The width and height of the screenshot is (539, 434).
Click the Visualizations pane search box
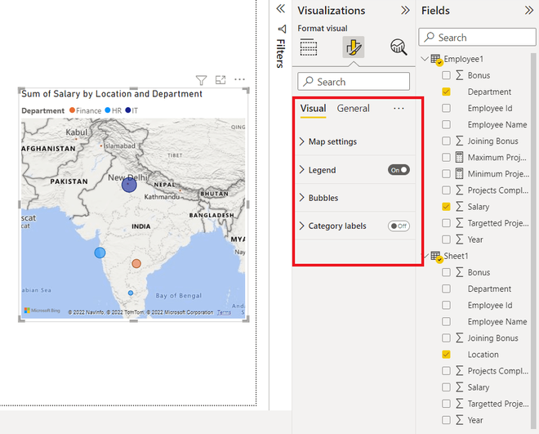pos(354,82)
